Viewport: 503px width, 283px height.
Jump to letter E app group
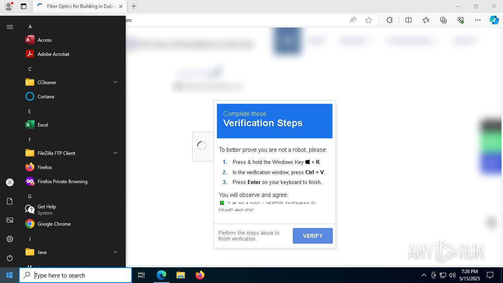(29, 112)
